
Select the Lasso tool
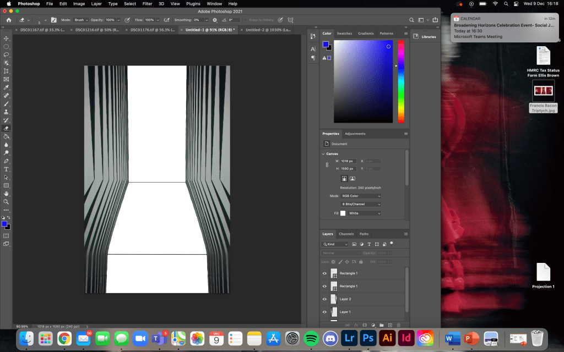pos(7,55)
